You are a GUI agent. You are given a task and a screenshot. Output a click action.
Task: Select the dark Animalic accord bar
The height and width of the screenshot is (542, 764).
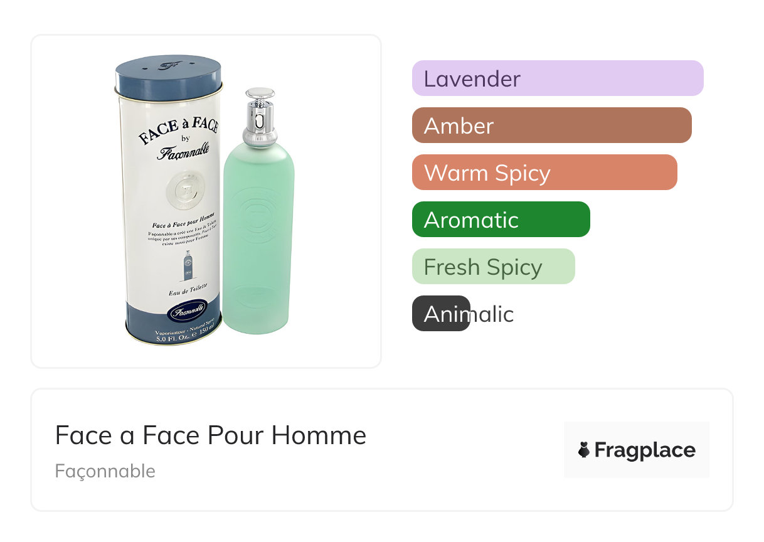[441, 314]
